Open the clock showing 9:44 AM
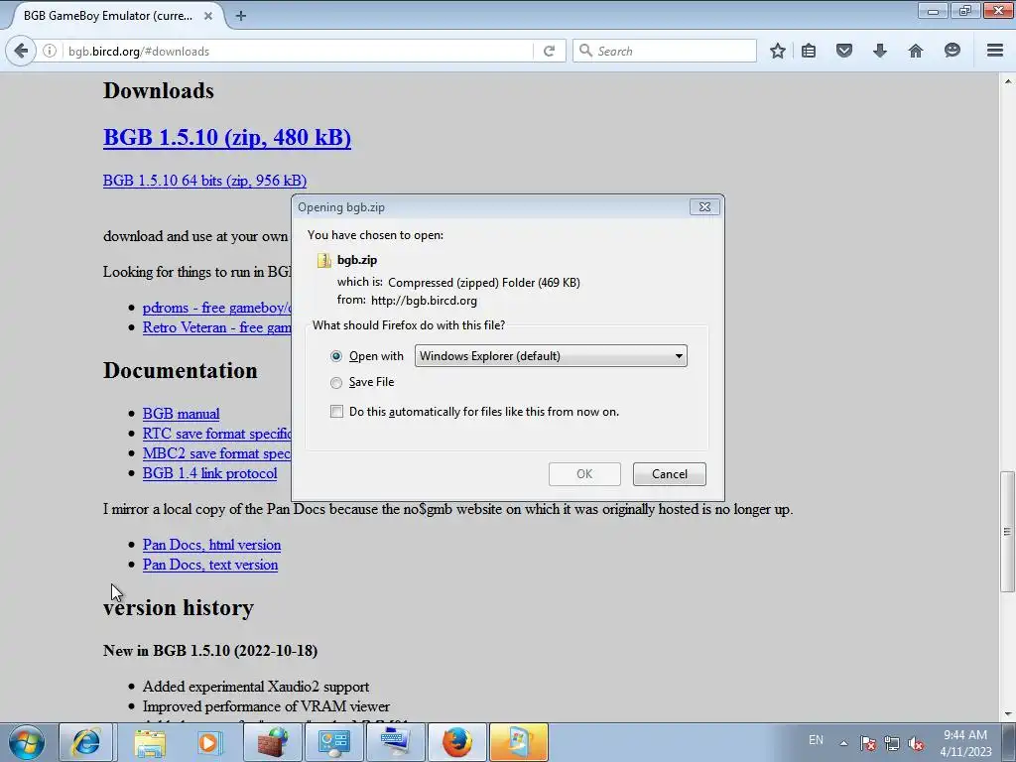This screenshot has width=1016, height=762. pyautogui.click(x=965, y=743)
